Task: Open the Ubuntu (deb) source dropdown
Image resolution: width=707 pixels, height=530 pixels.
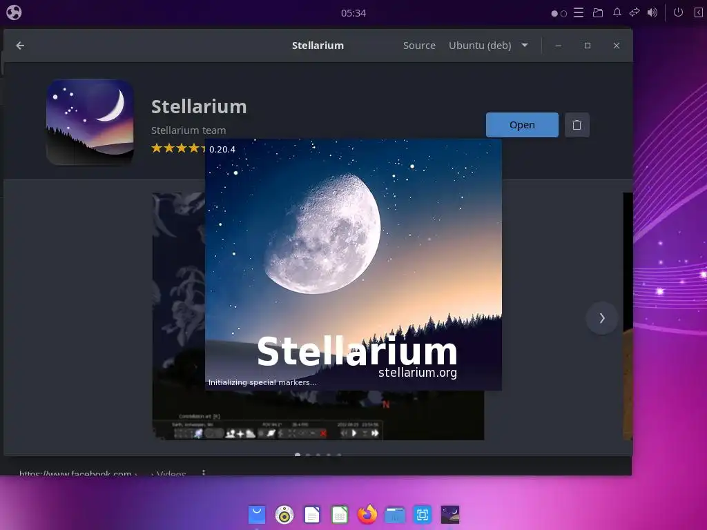Action: click(488, 46)
